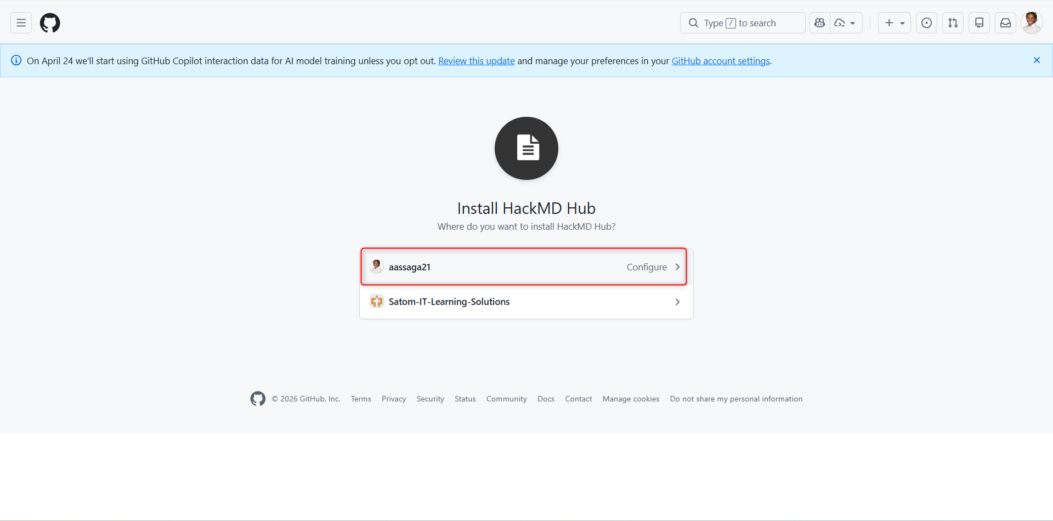Click the aassaga21 avatar image
Viewport: 1053px width, 521px height.
377,267
